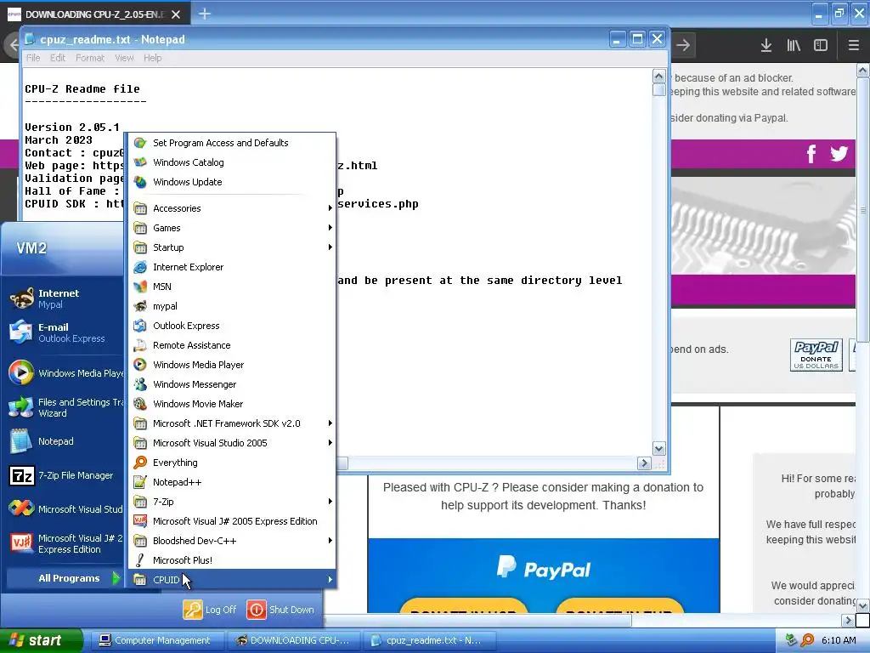The image size is (870, 653).
Task: Expand Bloodshed Dev-C++ submenu
Action: 230,540
